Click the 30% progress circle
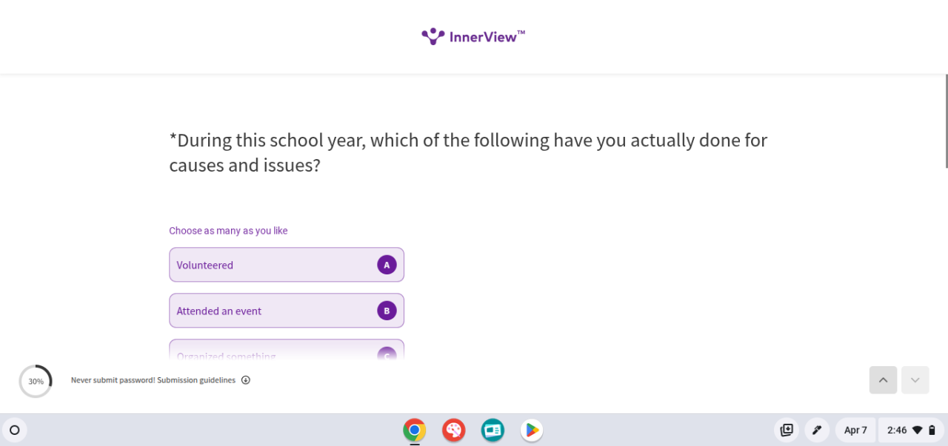The width and height of the screenshot is (948, 446). (x=36, y=382)
